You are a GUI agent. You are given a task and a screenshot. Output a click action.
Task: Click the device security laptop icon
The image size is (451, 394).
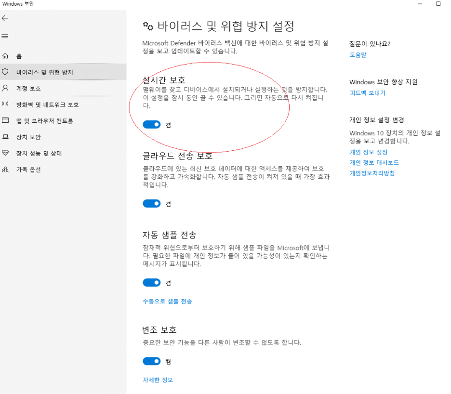5,137
